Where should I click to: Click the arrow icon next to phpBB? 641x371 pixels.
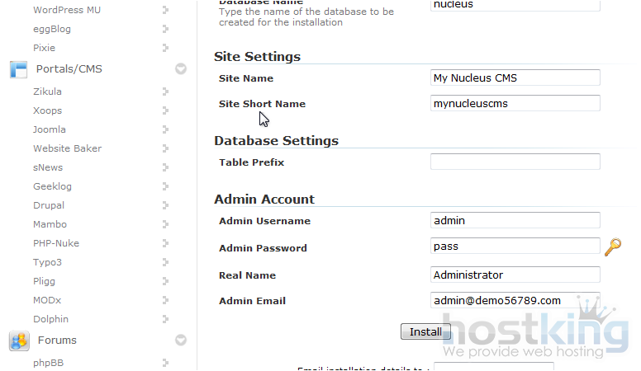click(166, 362)
